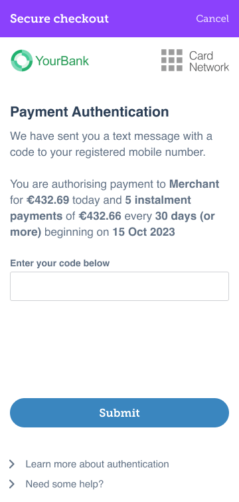
Task: Click the 5 instalment payments text
Action: coord(100,208)
